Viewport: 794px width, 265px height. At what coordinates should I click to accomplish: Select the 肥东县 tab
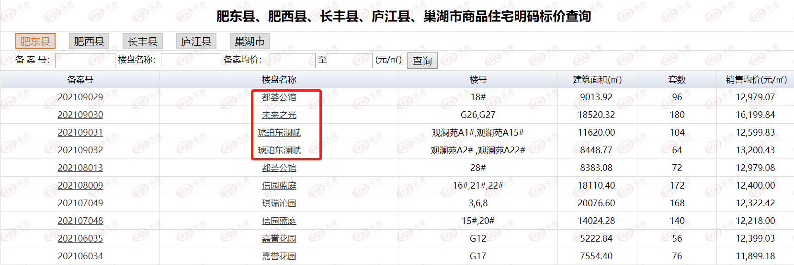click(x=35, y=41)
